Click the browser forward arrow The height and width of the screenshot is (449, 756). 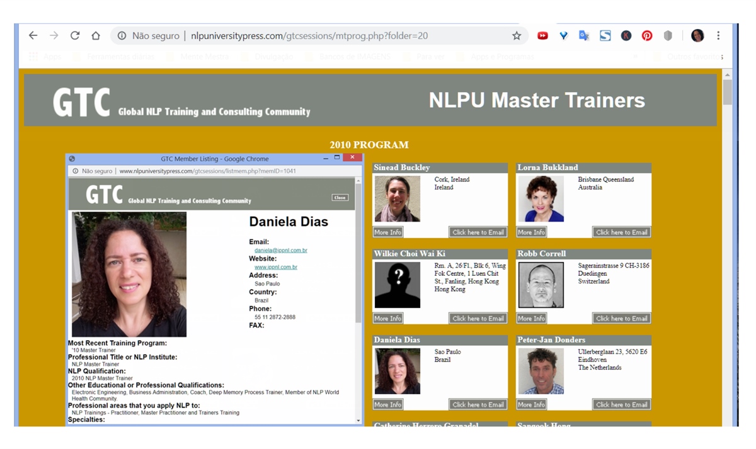(54, 36)
